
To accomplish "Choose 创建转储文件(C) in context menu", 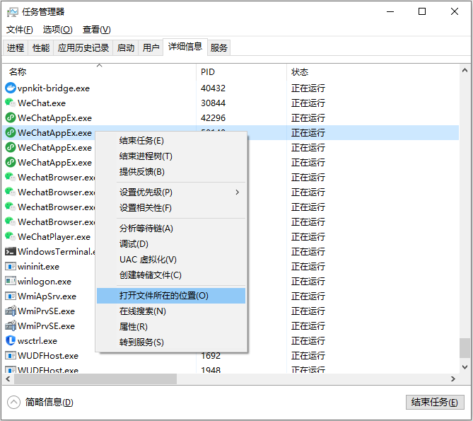I will 171,275.
